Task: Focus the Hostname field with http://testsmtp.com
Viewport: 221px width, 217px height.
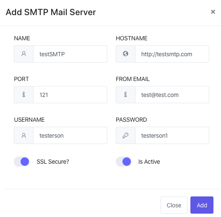Action: [x=172, y=54]
